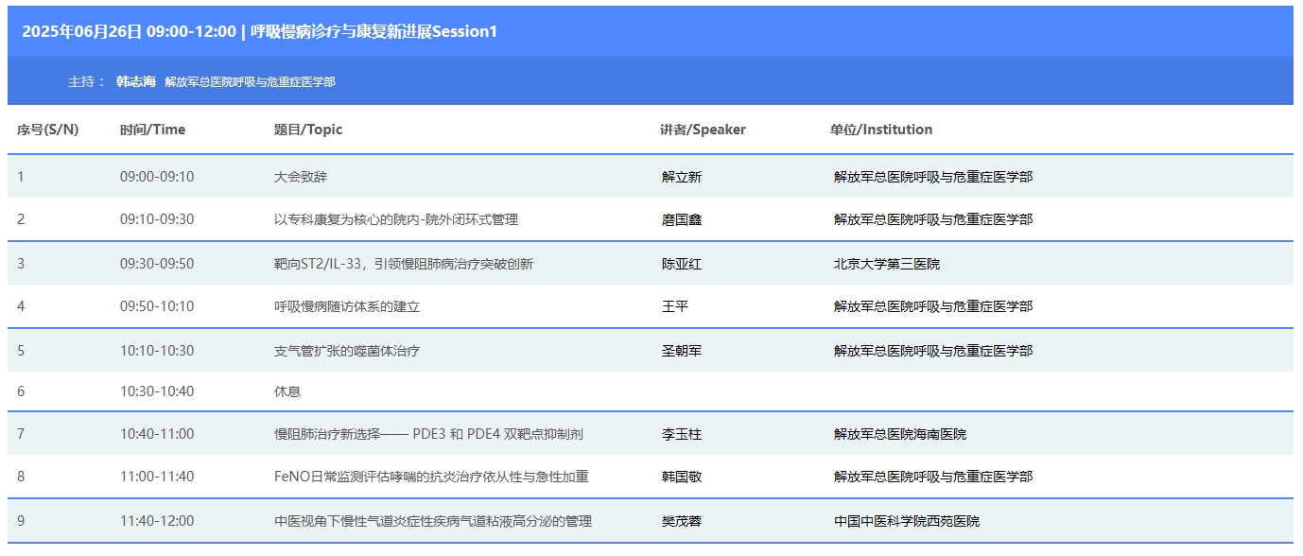Viewport: 1303px width, 556px height.
Task: Select topic 中医视角下慢性气道炎症性疾病气道粘液高分泌的管理
Action: click(433, 521)
